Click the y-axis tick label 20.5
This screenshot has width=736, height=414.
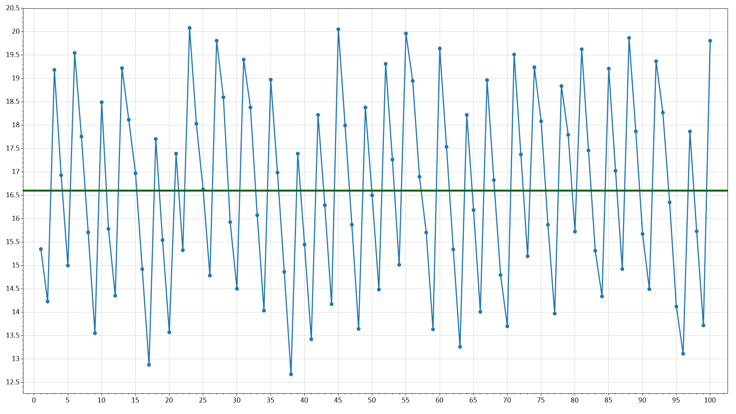12,8
